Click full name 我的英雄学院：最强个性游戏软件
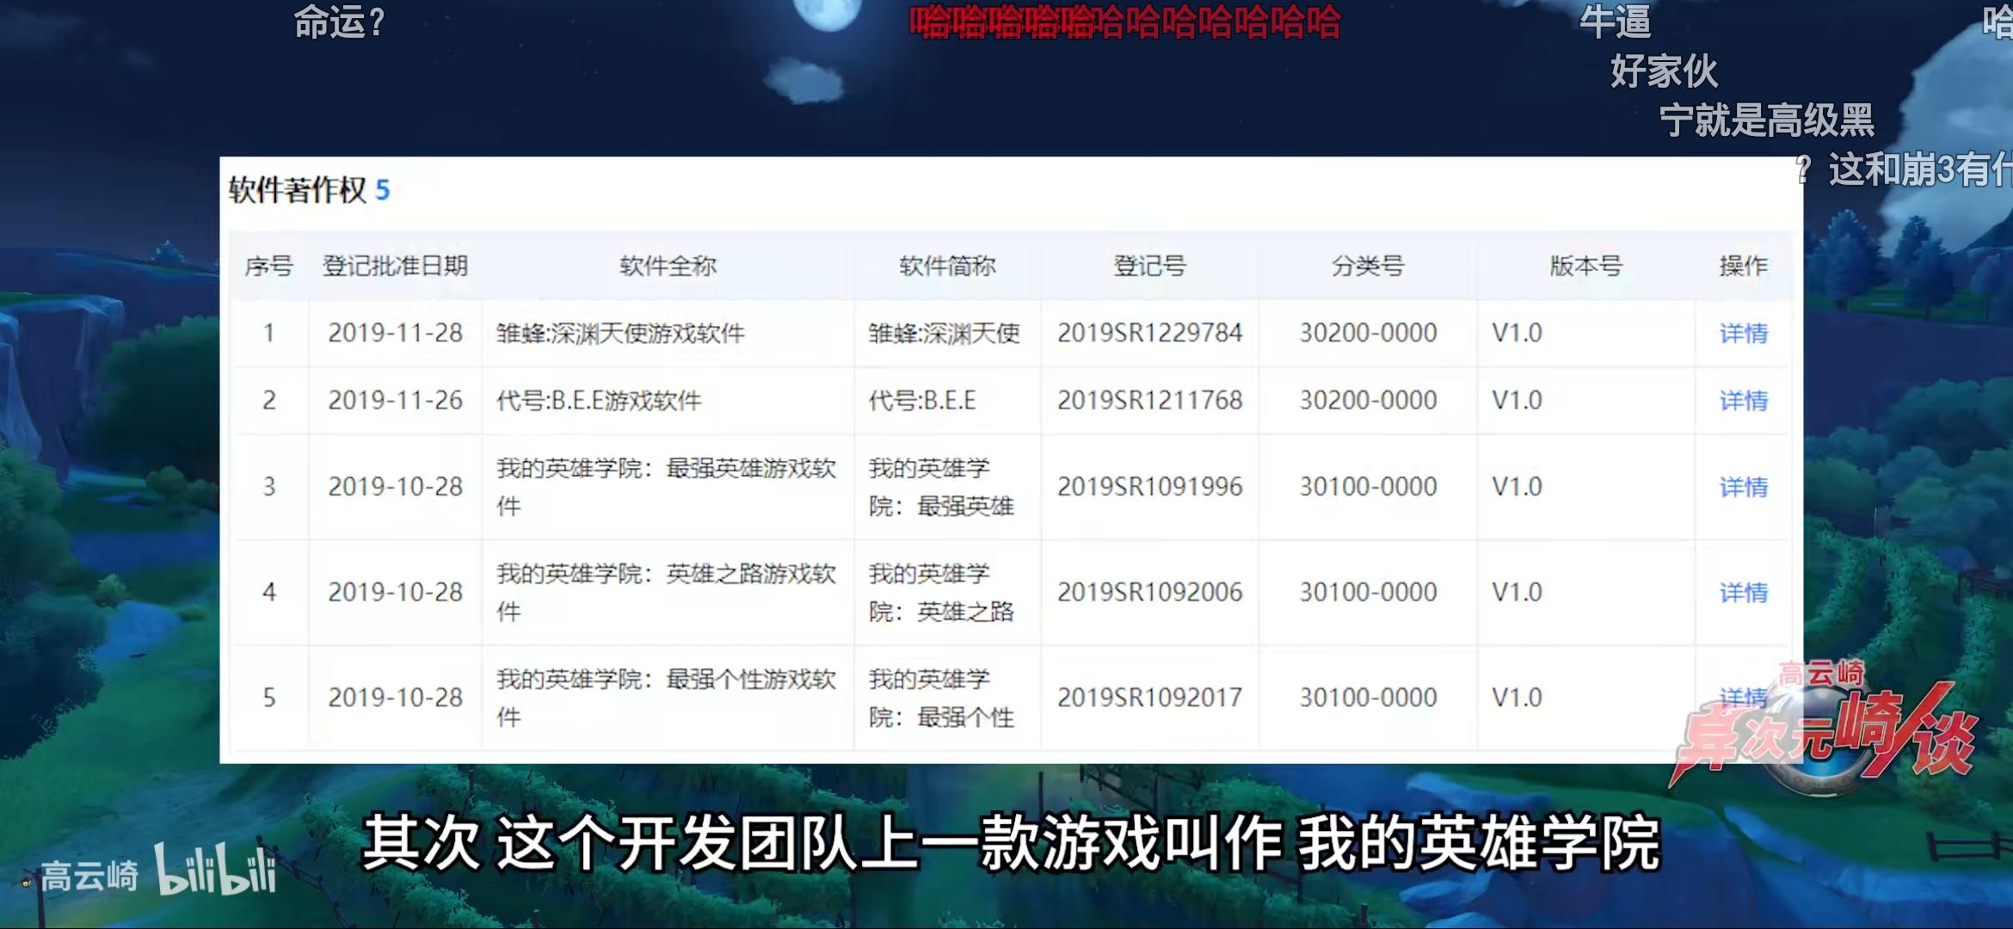This screenshot has height=929, width=2013. point(666,698)
